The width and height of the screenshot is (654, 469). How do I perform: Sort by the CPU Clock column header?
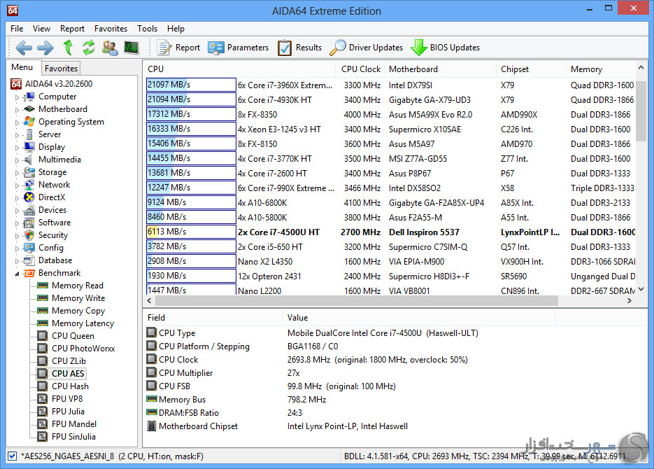tap(361, 69)
